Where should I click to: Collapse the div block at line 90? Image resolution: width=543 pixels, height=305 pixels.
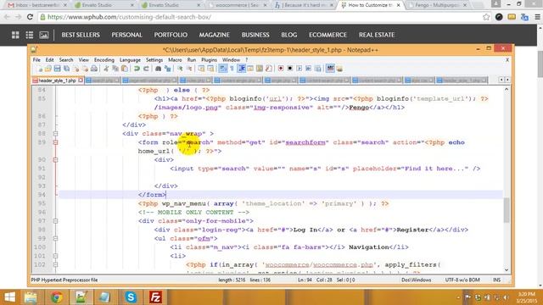click(x=55, y=160)
